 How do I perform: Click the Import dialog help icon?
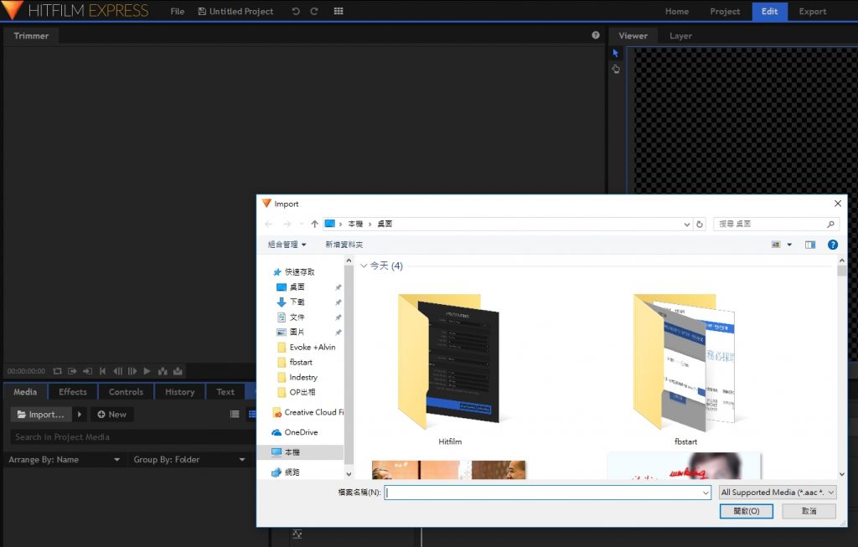coord(832,245)
